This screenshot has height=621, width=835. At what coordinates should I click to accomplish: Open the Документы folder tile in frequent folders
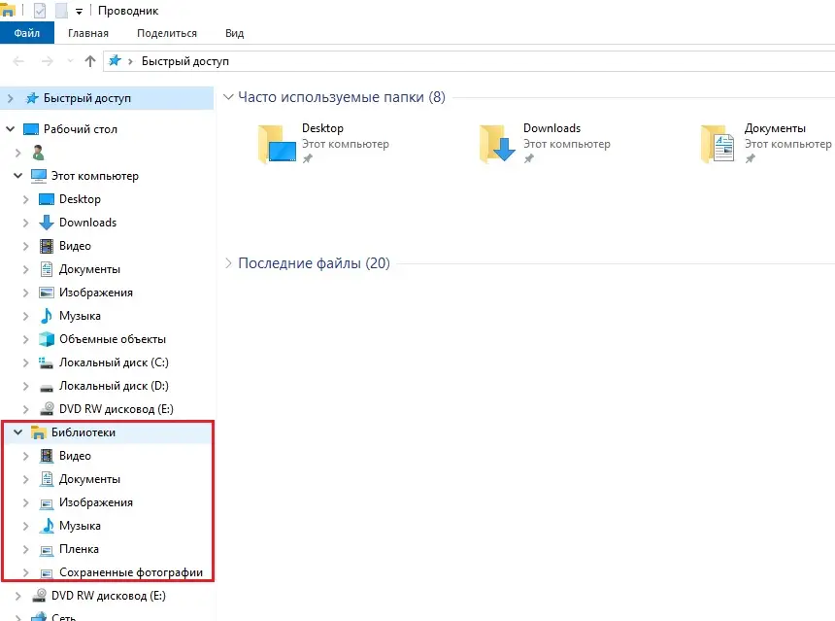coord(766,144)
